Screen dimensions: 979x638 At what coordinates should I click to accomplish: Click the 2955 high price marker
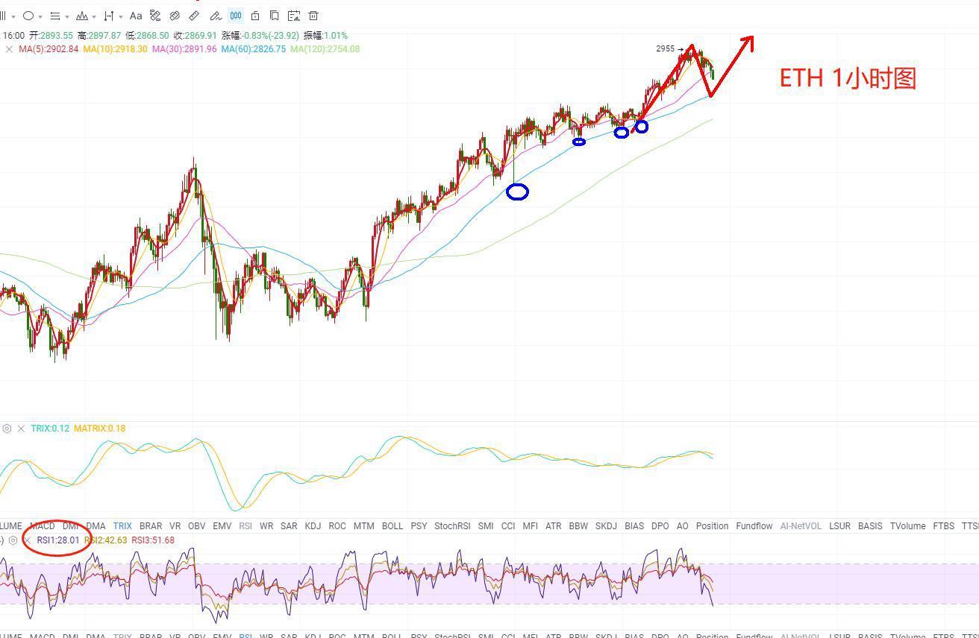[x=665, y=49]
